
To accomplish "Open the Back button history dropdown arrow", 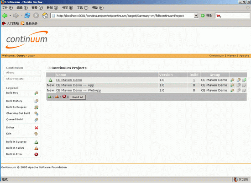I will [10, 16].
